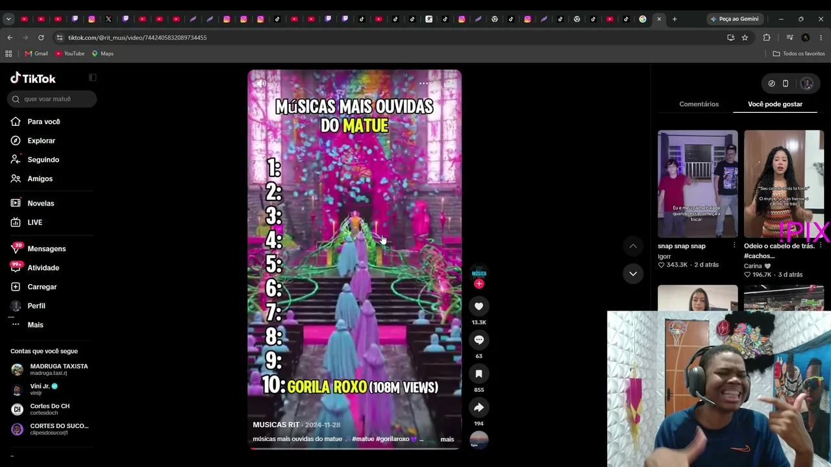Focus the TikTok search field
Image resolution: width=831 pixels, height=467 pixels.
52,99
